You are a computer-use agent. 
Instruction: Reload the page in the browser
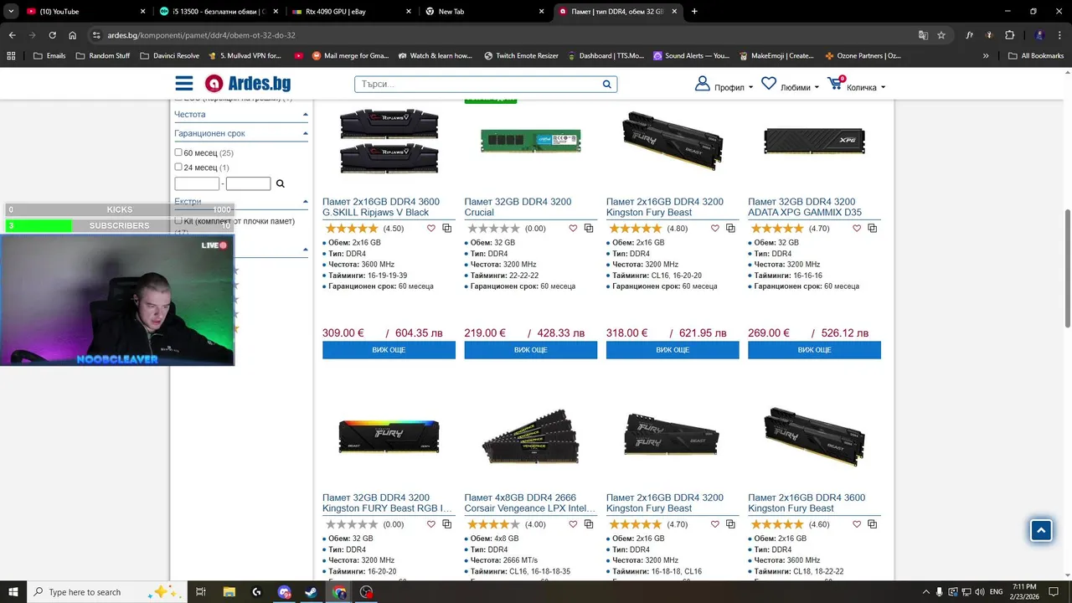[x=53, y=35]
